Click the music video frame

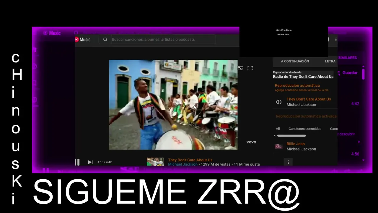[x=173, y=105]
